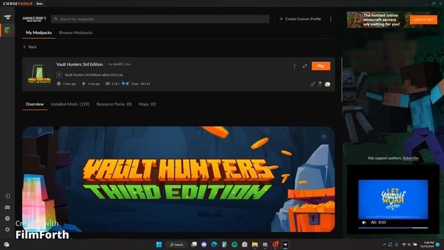Click the gold category icon in profile row
This screenshot has width=444, height=250.
point(320,84)
